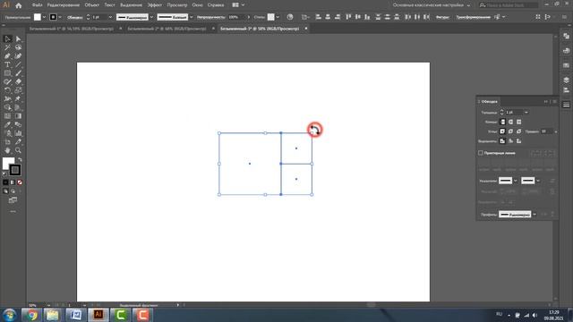Select the Zoom magnifier tool

click(18, 150)
